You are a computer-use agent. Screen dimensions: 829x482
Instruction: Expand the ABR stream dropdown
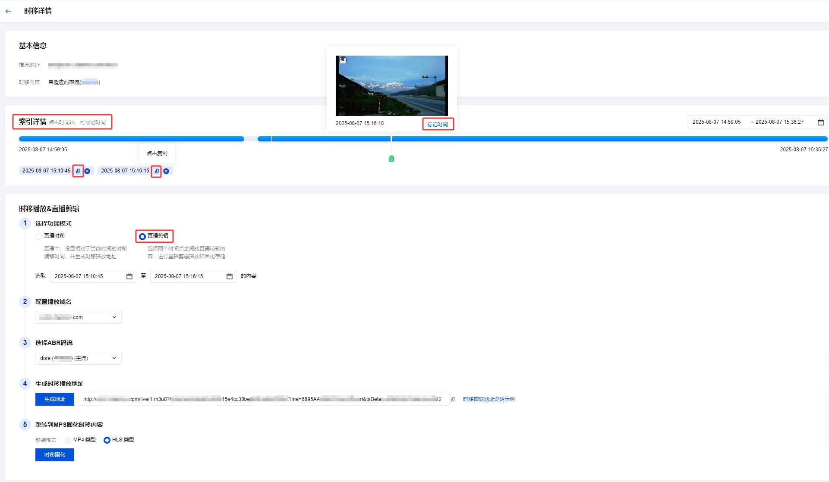[x=79, y=358]
